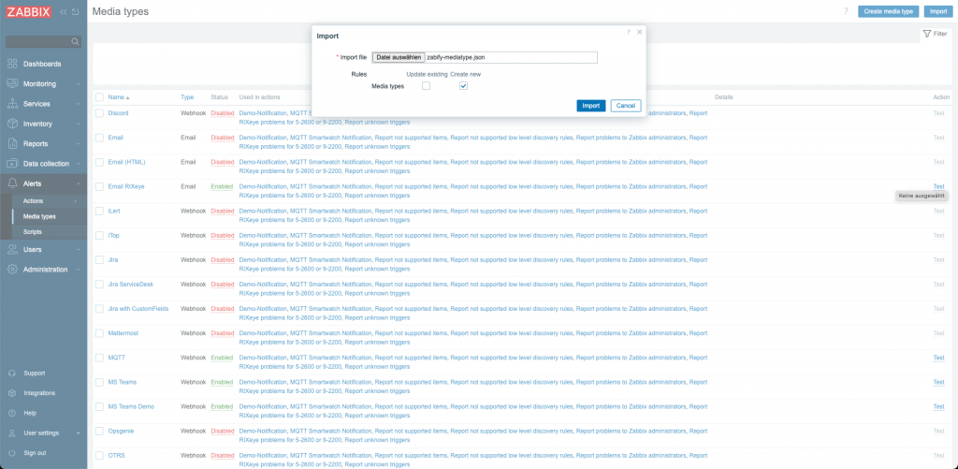Click the Alerts bell icon
The image size is (958, 469).
click(x=12, y=183)
